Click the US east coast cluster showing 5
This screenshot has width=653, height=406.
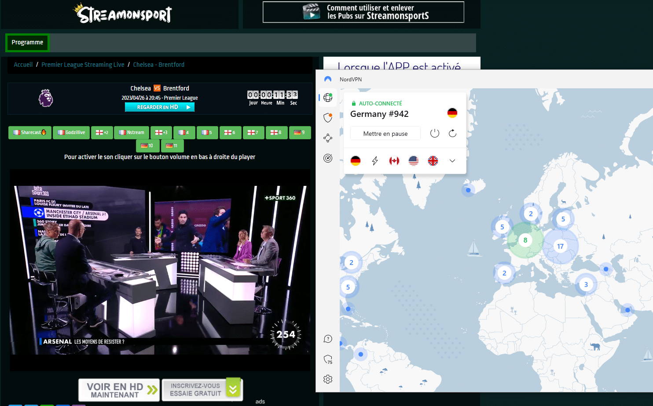tap(348, 287)
